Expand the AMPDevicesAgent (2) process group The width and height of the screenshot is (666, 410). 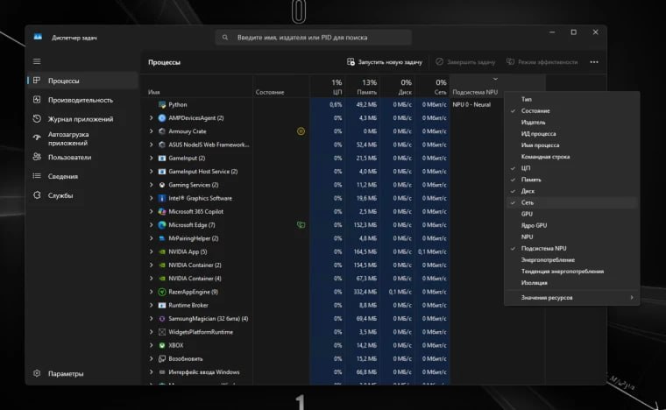pyautogui.click(x=152, y=118)
